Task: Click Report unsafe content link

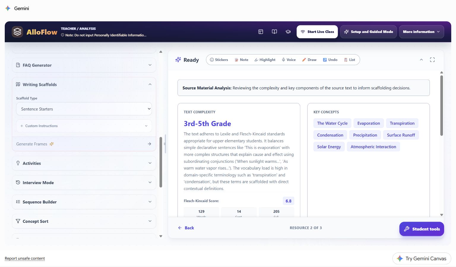Action: [25, 258]
